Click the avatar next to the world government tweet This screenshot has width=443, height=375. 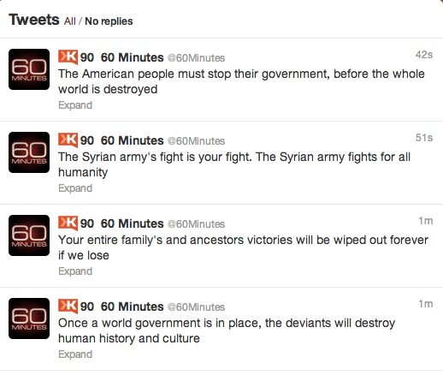pos(29,318)
